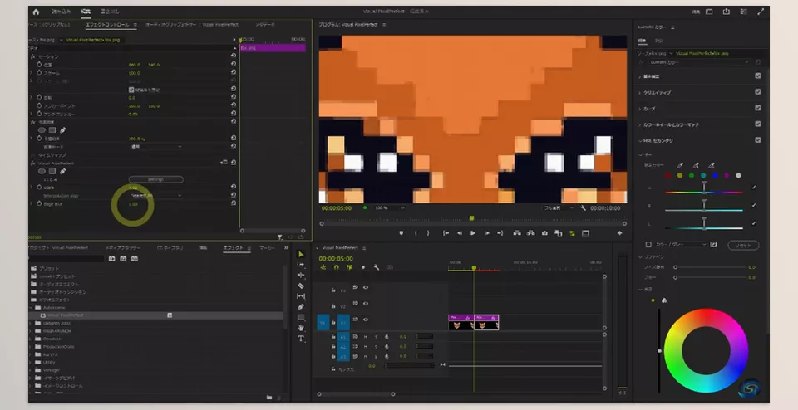
Task: Expand the Curves section
Action: pyautogui.click(x=640, y=109)
